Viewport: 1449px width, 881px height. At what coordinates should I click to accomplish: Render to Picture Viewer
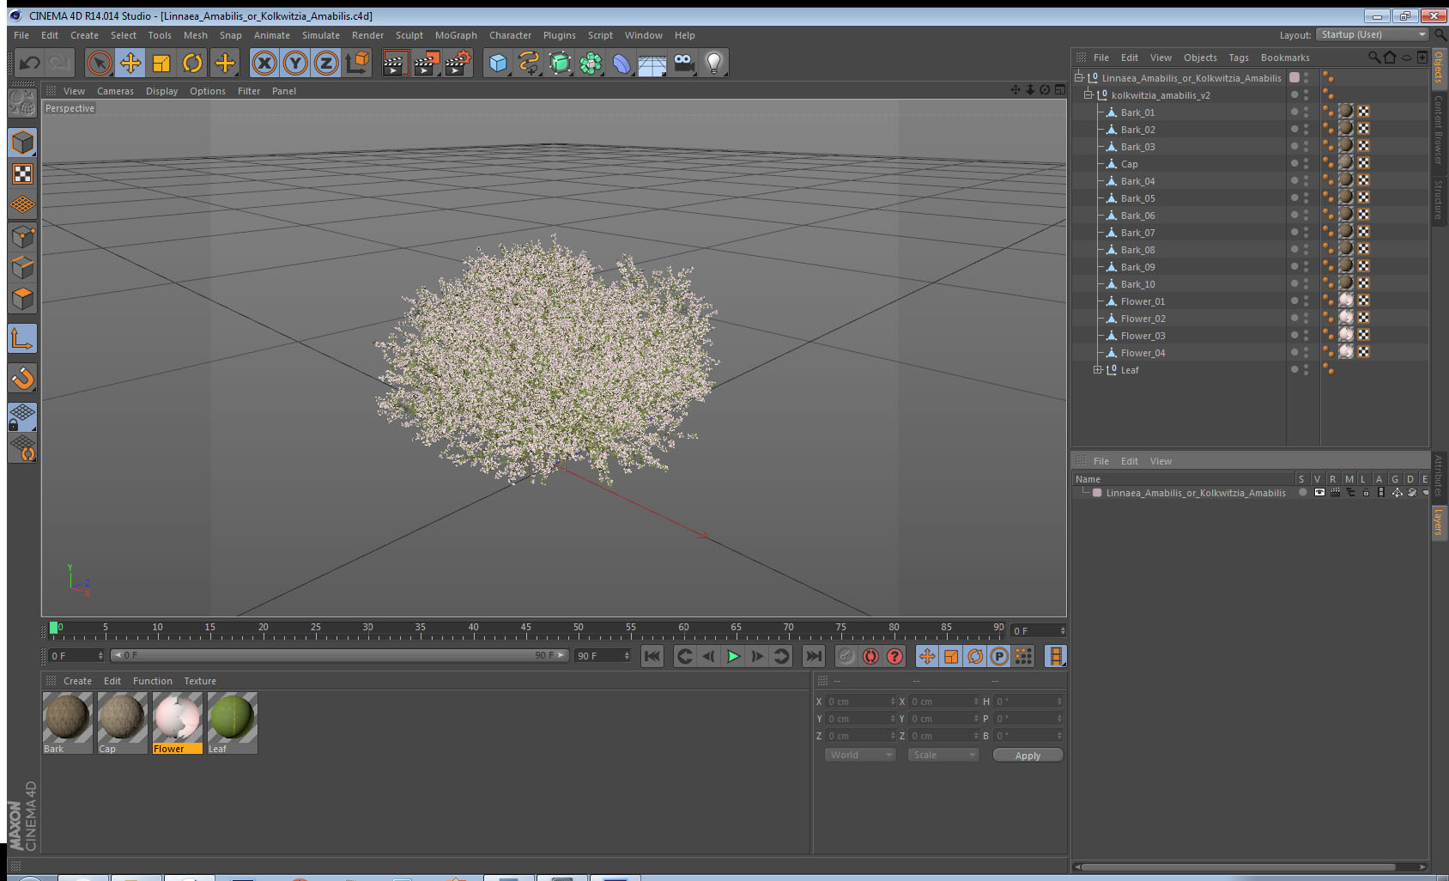tap(427, 63)
